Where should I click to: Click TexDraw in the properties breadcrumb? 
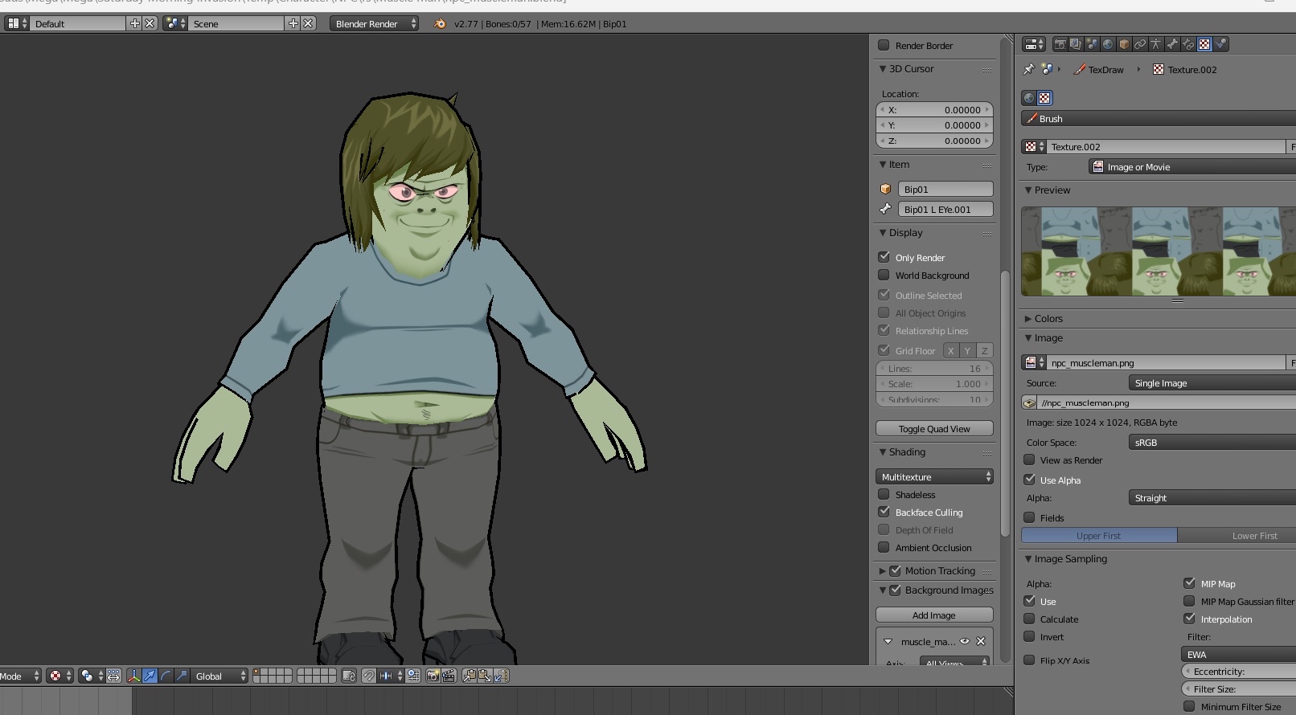coord(1105,70)
